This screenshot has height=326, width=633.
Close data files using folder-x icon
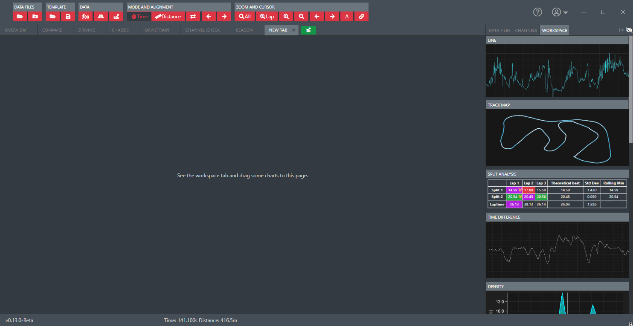click(x=35, y=17)
